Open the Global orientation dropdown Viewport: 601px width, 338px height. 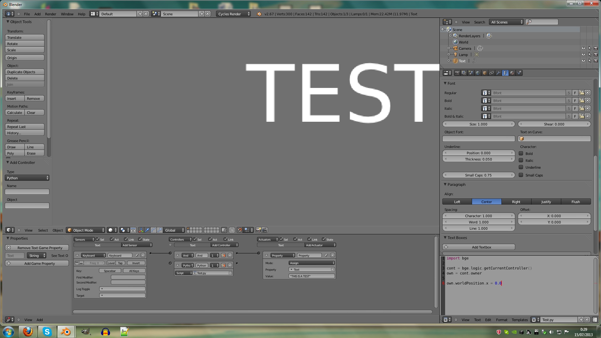pos(174,230)
